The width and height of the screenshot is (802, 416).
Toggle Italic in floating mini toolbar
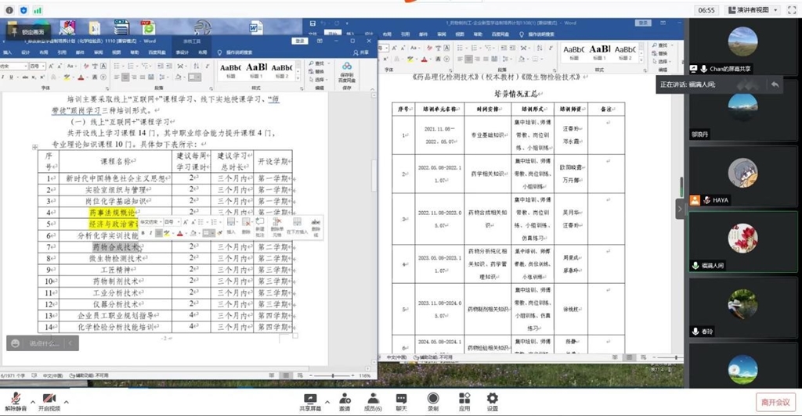coord(150,233)
